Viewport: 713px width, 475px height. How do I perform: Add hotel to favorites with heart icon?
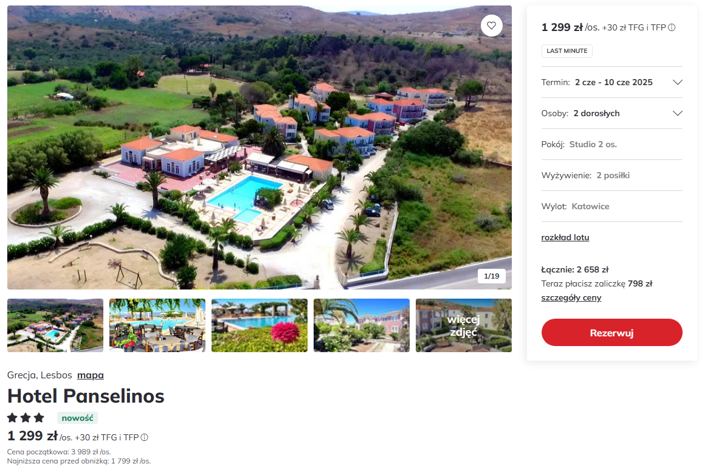coord(492,26)
